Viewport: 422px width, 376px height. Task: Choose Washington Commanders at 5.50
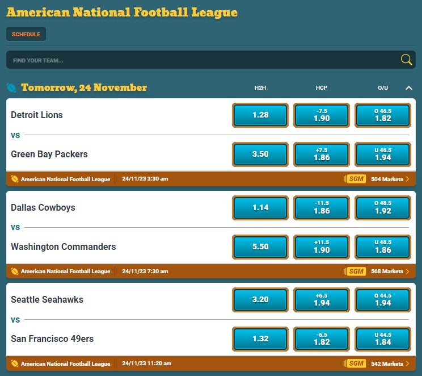(260, 247)
